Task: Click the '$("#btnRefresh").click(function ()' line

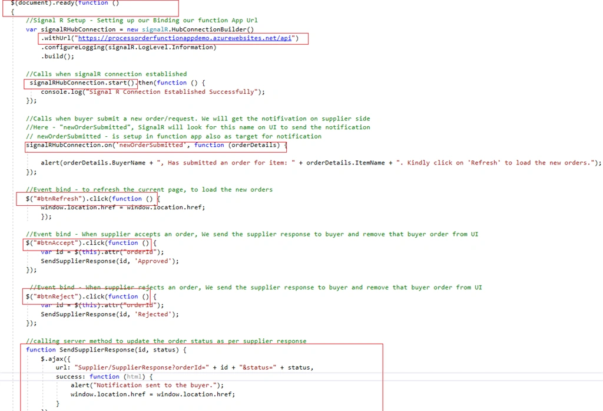Action: tap(93, 199)
